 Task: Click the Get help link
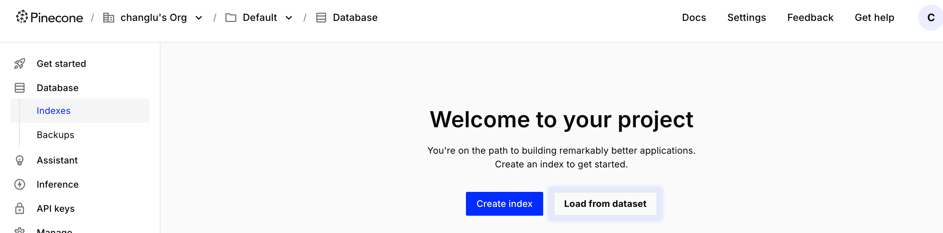874,18
